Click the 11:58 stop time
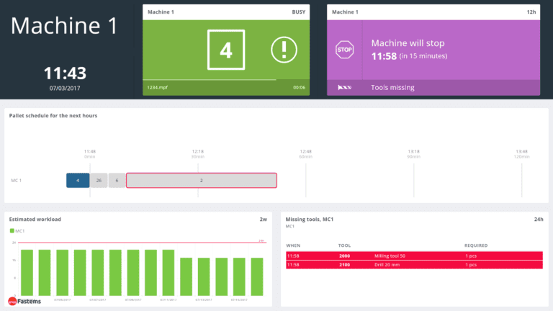This screenshot has height=311, width=553. click(384, 56)
